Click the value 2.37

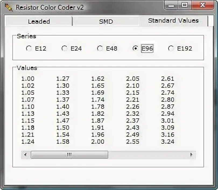pyautogui.click(x=133, y=121)
